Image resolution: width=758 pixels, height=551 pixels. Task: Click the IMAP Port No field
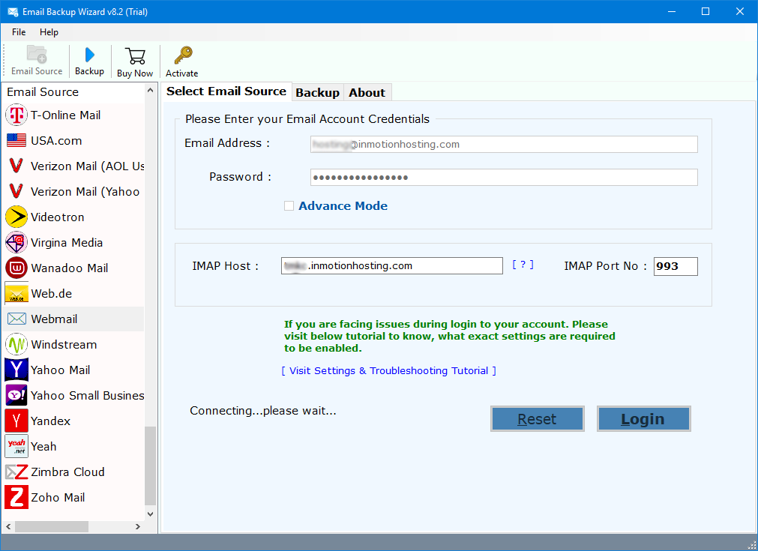pos(676,266)
